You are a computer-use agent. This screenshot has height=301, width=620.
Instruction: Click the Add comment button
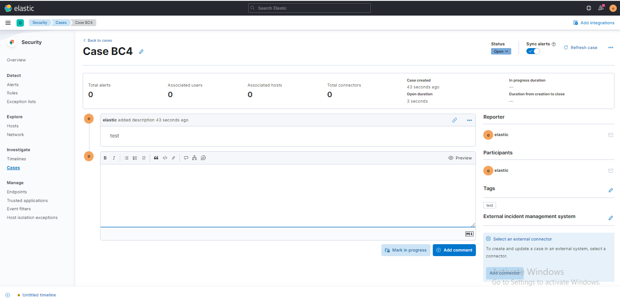click(x=454, y=250)
